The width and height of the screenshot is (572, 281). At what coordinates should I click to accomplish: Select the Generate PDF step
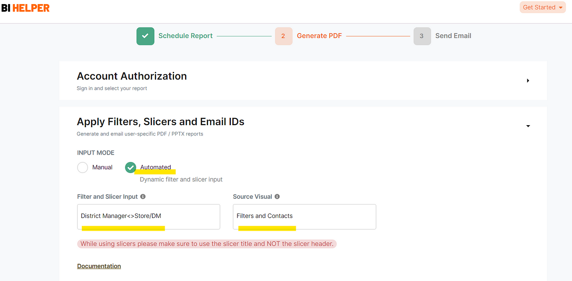[x=319, y=36]
